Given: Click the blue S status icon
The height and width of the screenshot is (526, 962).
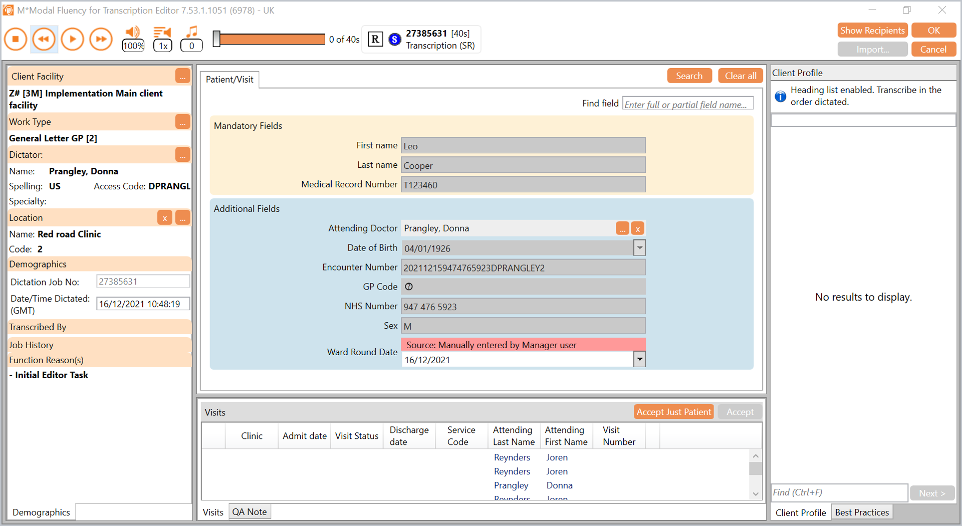Looking at the screenshot, I should tap(395, 39).
